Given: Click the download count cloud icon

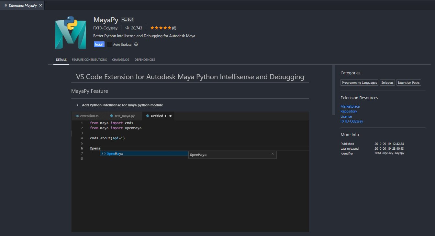Looking at the screenshot, I should pyautogui.click(x=127, y=28).
